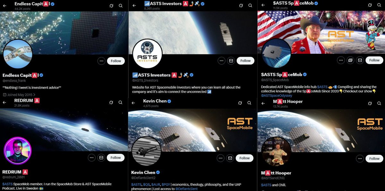Follow ASTS Investors

coord(245,61)
